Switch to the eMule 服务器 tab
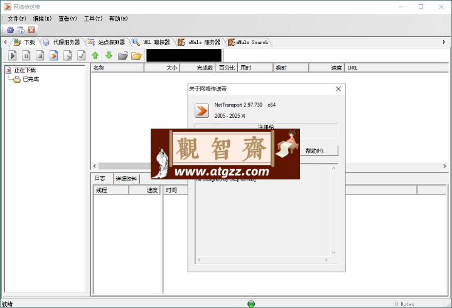The image size is (452, 308). pos(200,43)
